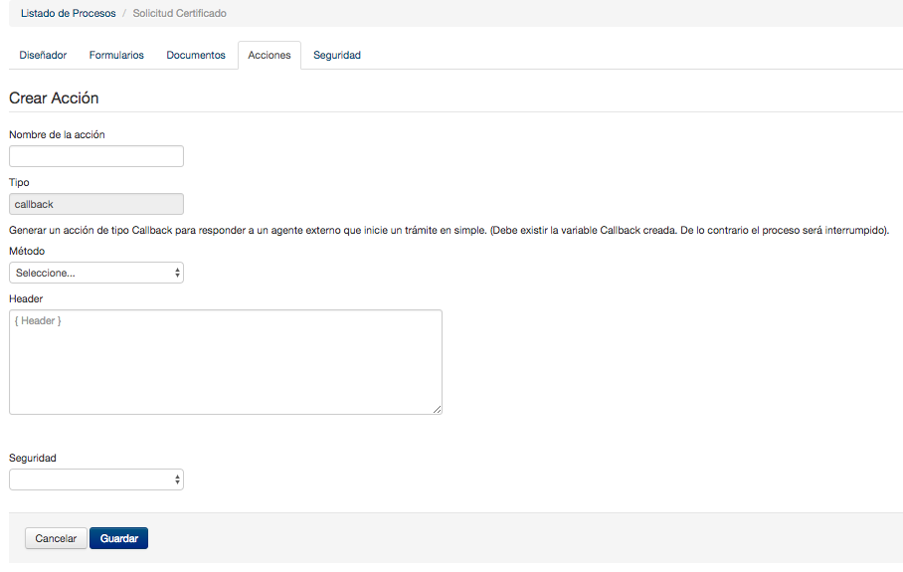The image size is (903, 572).
Task: Go to the Seguridad tab
Action: (x=337, y=56)
